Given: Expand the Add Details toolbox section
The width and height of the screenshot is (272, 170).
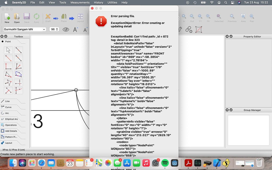Looking at the screenshot, I should coord(11,131).
